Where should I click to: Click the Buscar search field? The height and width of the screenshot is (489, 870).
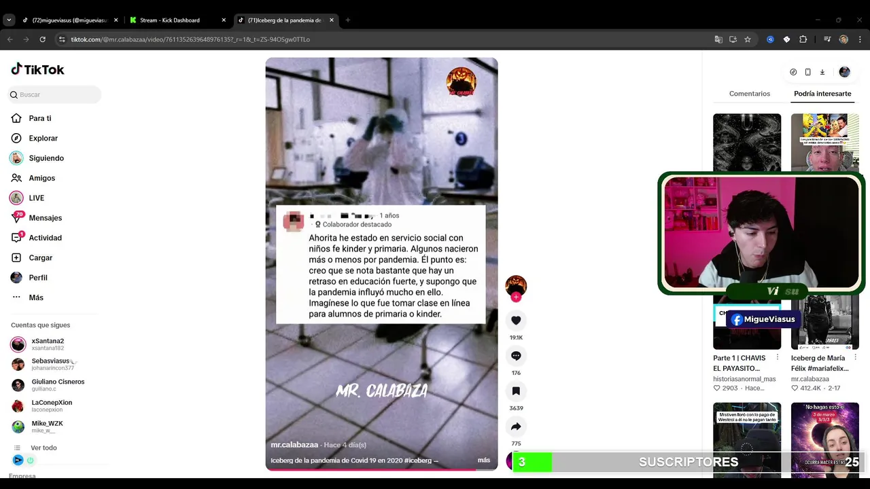55,94
